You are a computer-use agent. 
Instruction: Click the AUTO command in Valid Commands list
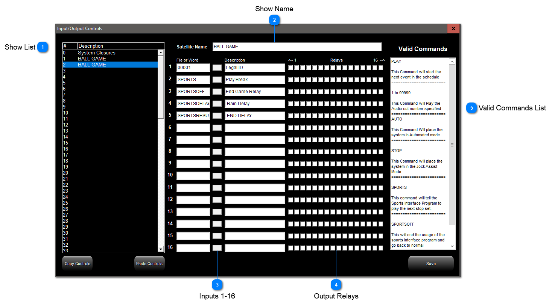397,119
